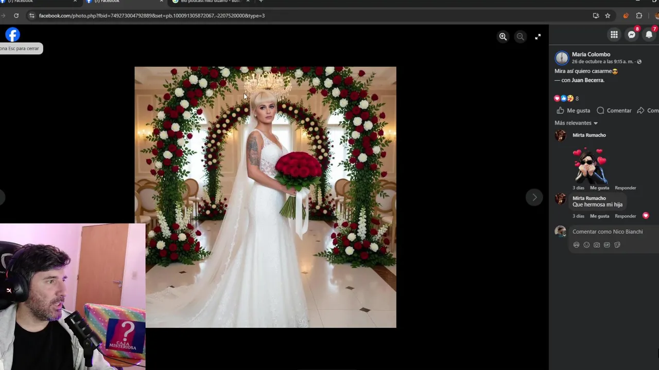
Task: Open Juan Becerra's tagged profile link
Action: click(x=587, y=80)
